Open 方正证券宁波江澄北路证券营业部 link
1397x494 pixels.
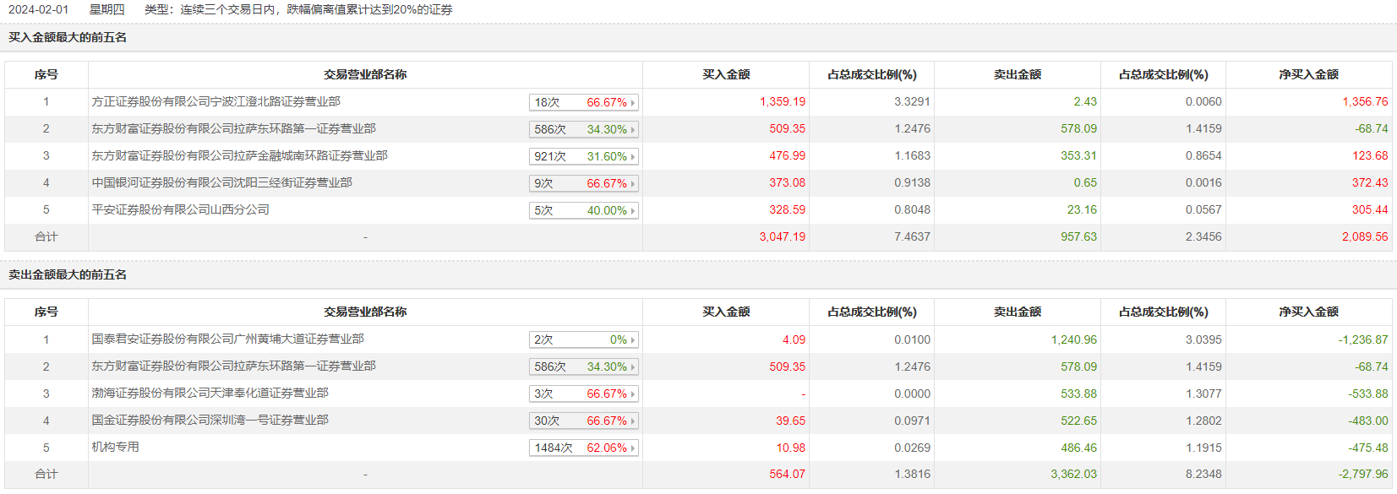click(216, 102)
